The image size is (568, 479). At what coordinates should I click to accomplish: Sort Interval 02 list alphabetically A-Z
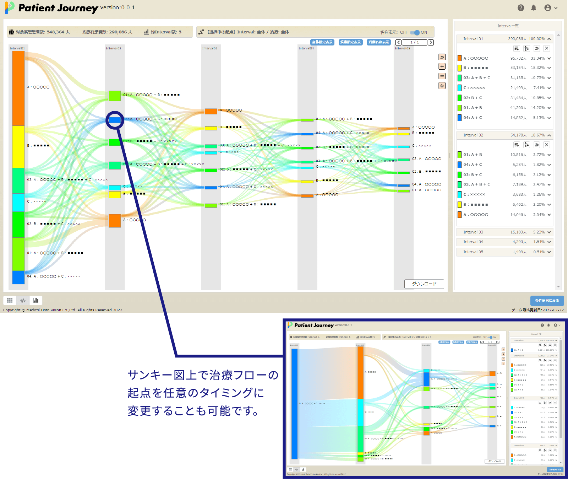click(x=526, y=145)
